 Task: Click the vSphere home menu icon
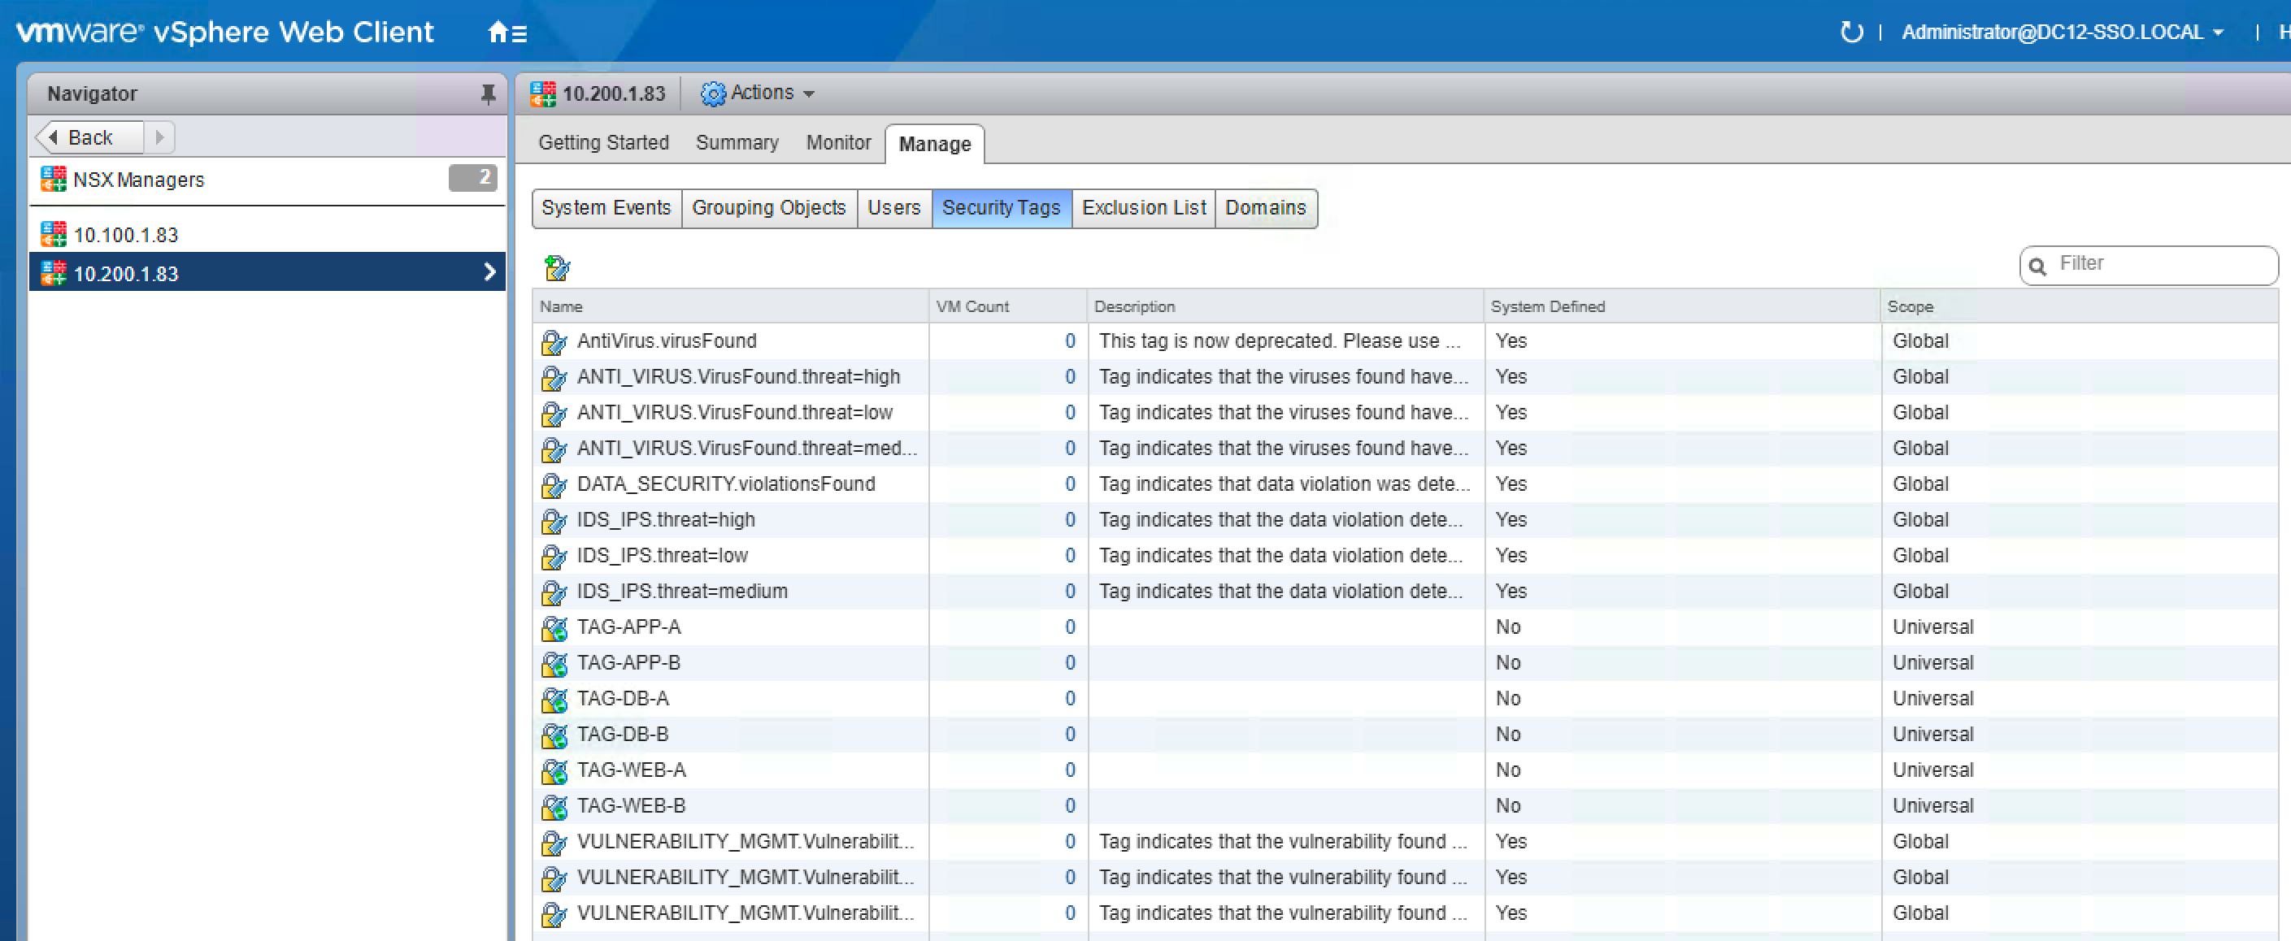tap(507, 33)
